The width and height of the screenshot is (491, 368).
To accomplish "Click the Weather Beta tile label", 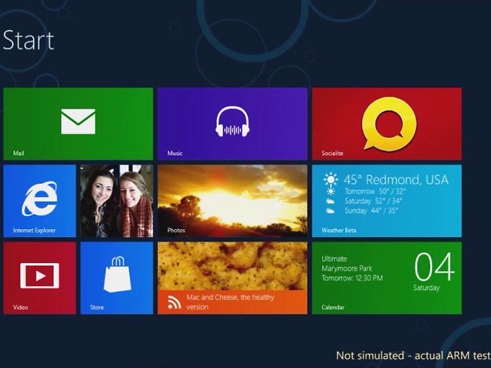I will pyautogui.click(x=338, y=230).
